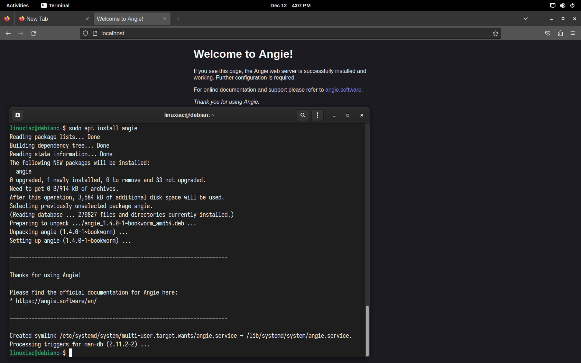Image resolution: width=581 pixels, height=363 pixels.
Task: Restore the Firefox window size
Action: pos(563,19)
